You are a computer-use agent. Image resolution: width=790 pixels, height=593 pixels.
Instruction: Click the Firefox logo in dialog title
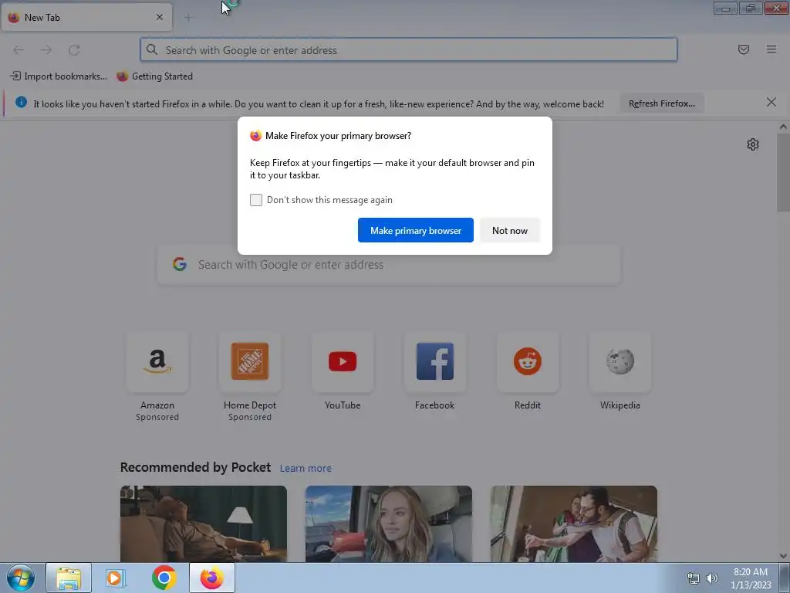point(256,136)
